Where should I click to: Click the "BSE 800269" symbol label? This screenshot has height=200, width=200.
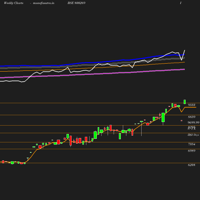[76, 3]
